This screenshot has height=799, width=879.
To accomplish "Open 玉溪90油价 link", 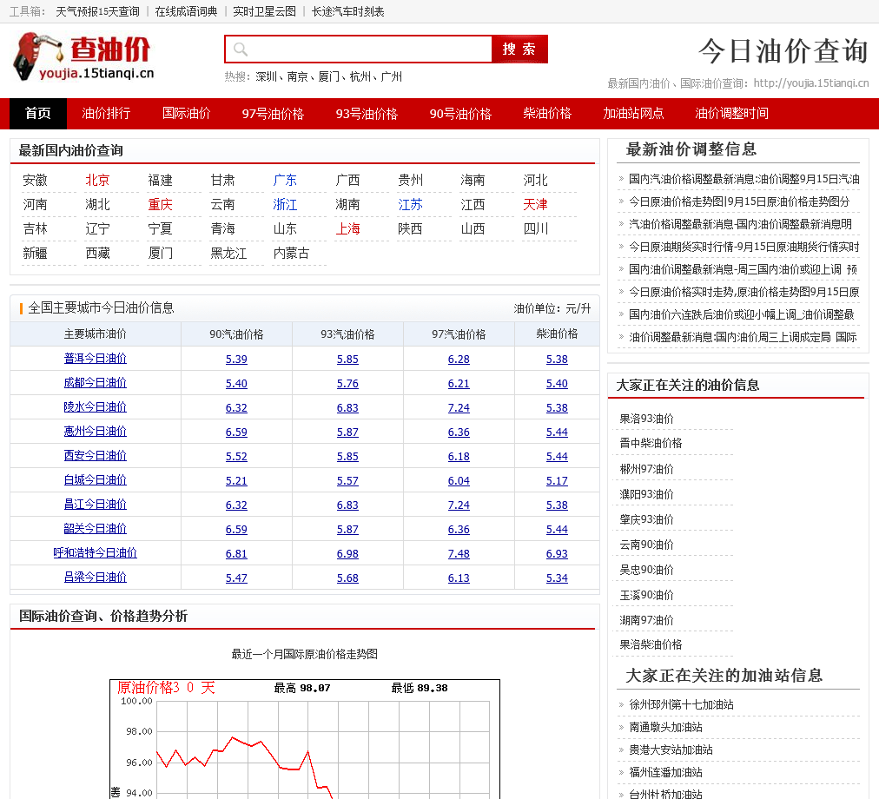I will (646, 596).
